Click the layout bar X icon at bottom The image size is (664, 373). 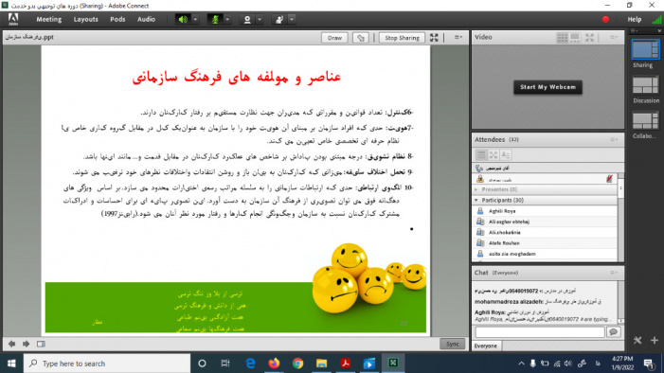click(x=637, y=341)
